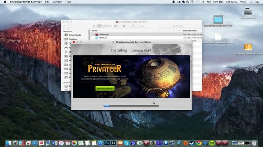Switch Finder to list view
Image resolution: width=263 pixels, height=147 pixels.
(x=99, y=26)
